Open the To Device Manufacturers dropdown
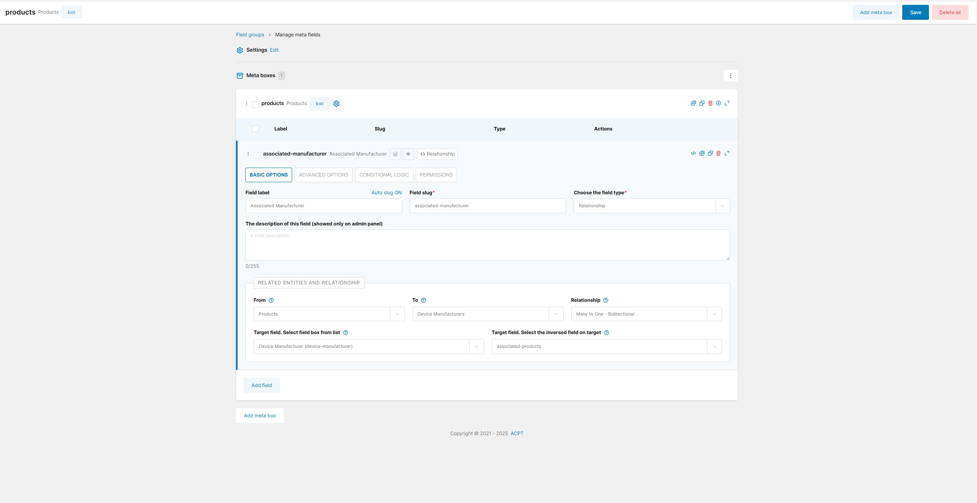The image size is (977, 503). click(x=487, y=314)
